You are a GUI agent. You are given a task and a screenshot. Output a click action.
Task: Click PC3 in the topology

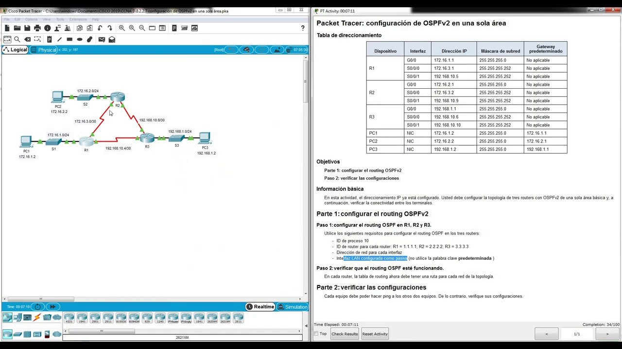[x=205, y=138]
